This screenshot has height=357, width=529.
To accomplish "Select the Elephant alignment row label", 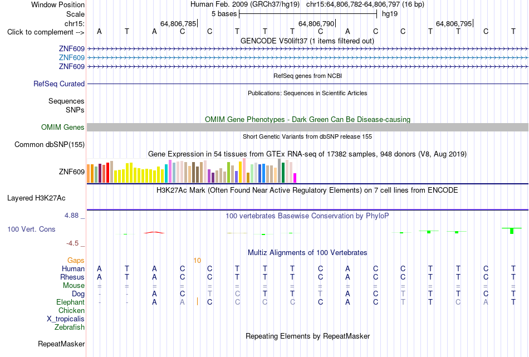I will coord(70,302).
